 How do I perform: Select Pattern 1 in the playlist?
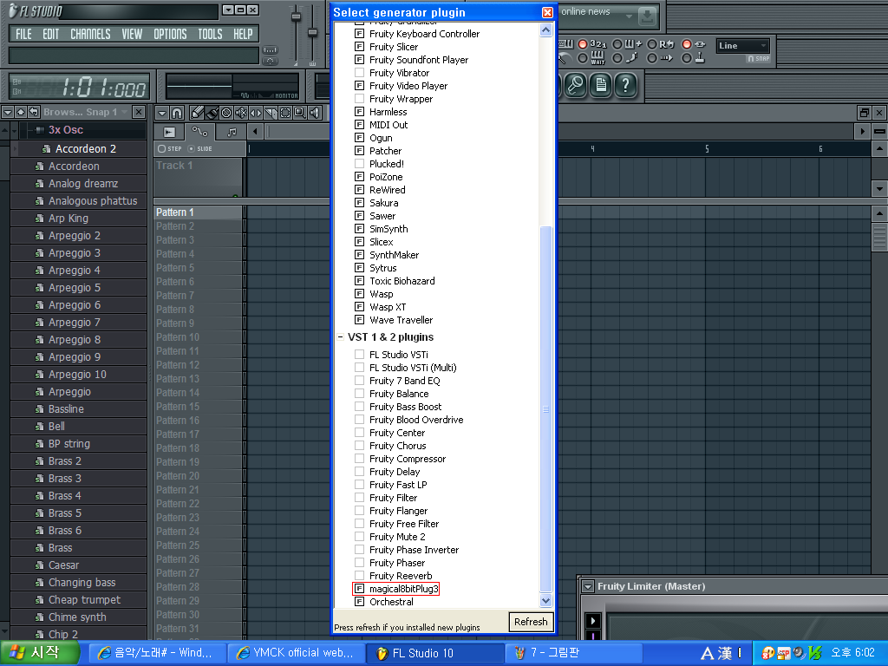(x=198, y=212)
